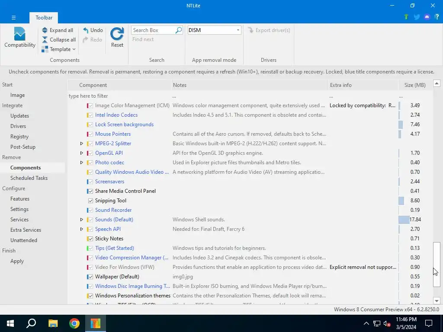Expand the Photo codec node

coord(82,163)
